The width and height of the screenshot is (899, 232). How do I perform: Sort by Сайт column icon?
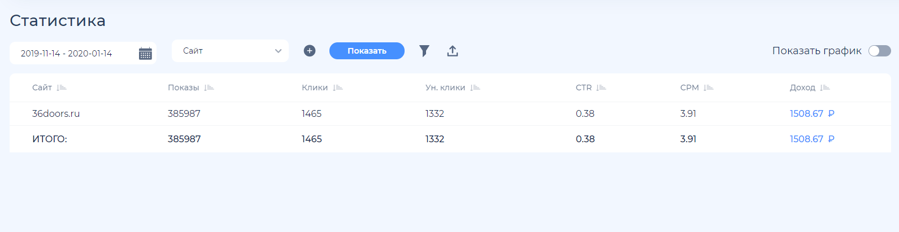[x=62, y=87]
